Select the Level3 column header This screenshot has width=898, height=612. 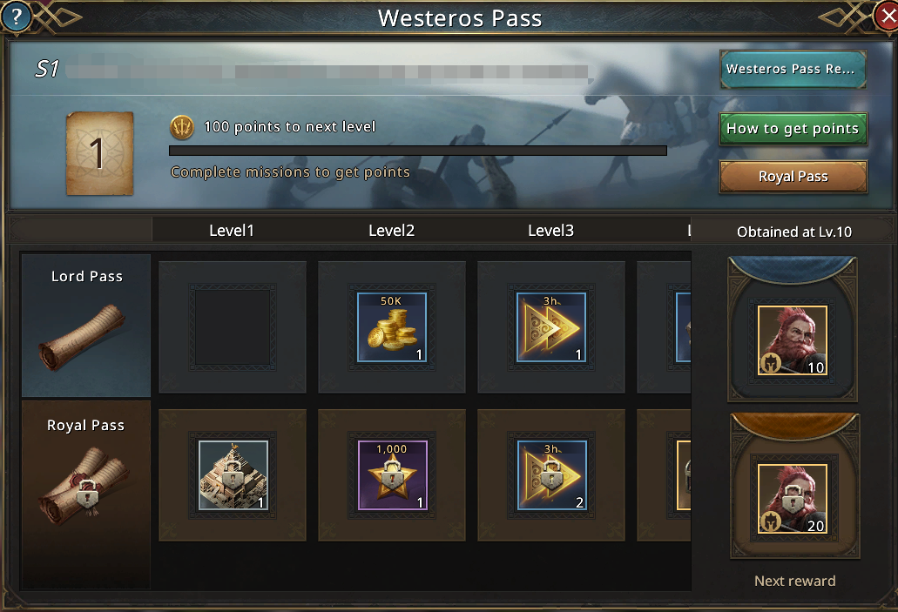coord(551,230)
